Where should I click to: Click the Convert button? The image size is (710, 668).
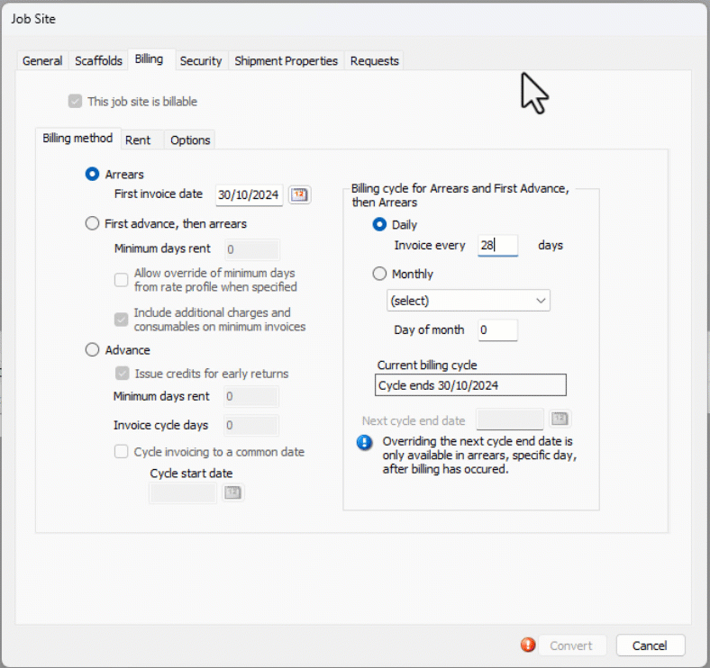pyautogui.click(x=570, y=645)
